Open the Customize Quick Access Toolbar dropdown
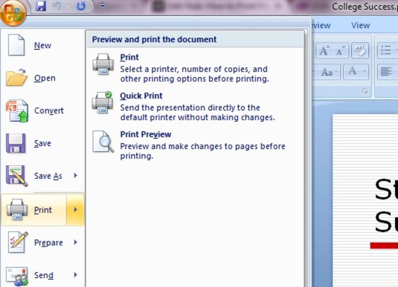The image size is (398, 287). pos(102,6)
